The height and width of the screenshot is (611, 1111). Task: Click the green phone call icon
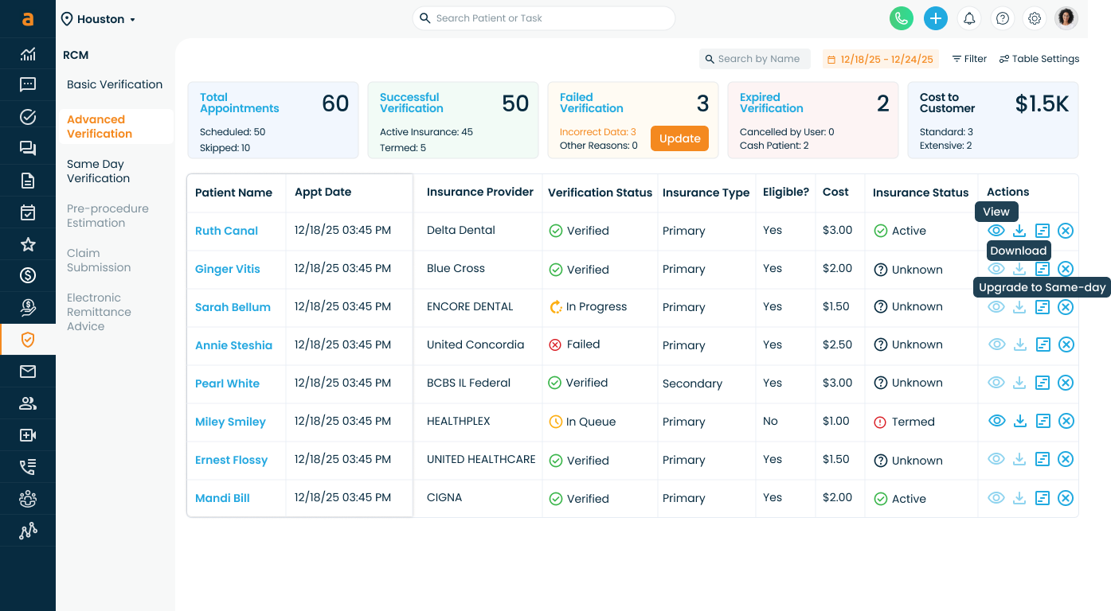(901, 18)
